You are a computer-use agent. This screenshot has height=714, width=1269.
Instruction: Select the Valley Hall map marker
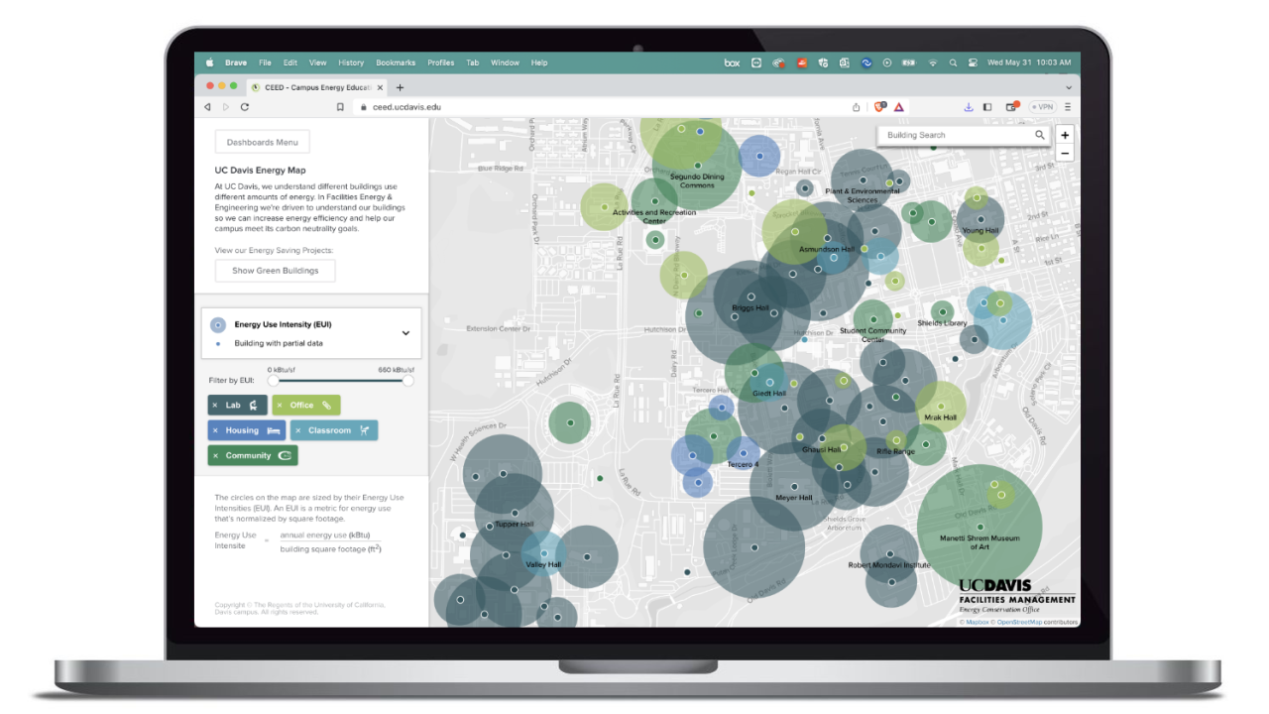click(543, 553)
